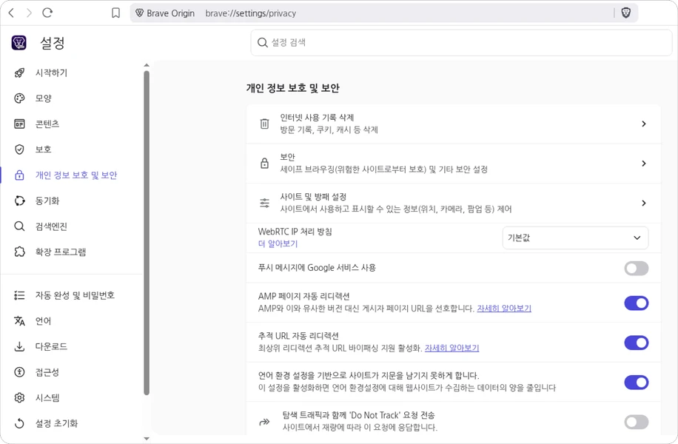This screenshot has width=678, height=444.
Task: Click the Brave Shields lion icon
Action: 625,13
